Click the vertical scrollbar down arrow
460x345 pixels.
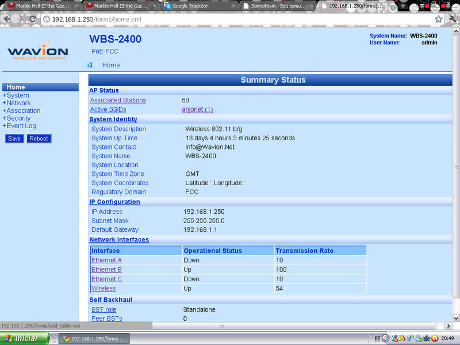tap(456, 318)
